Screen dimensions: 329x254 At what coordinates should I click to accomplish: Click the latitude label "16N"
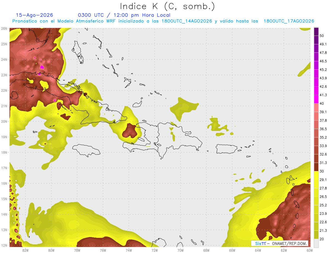coord(4,183)
